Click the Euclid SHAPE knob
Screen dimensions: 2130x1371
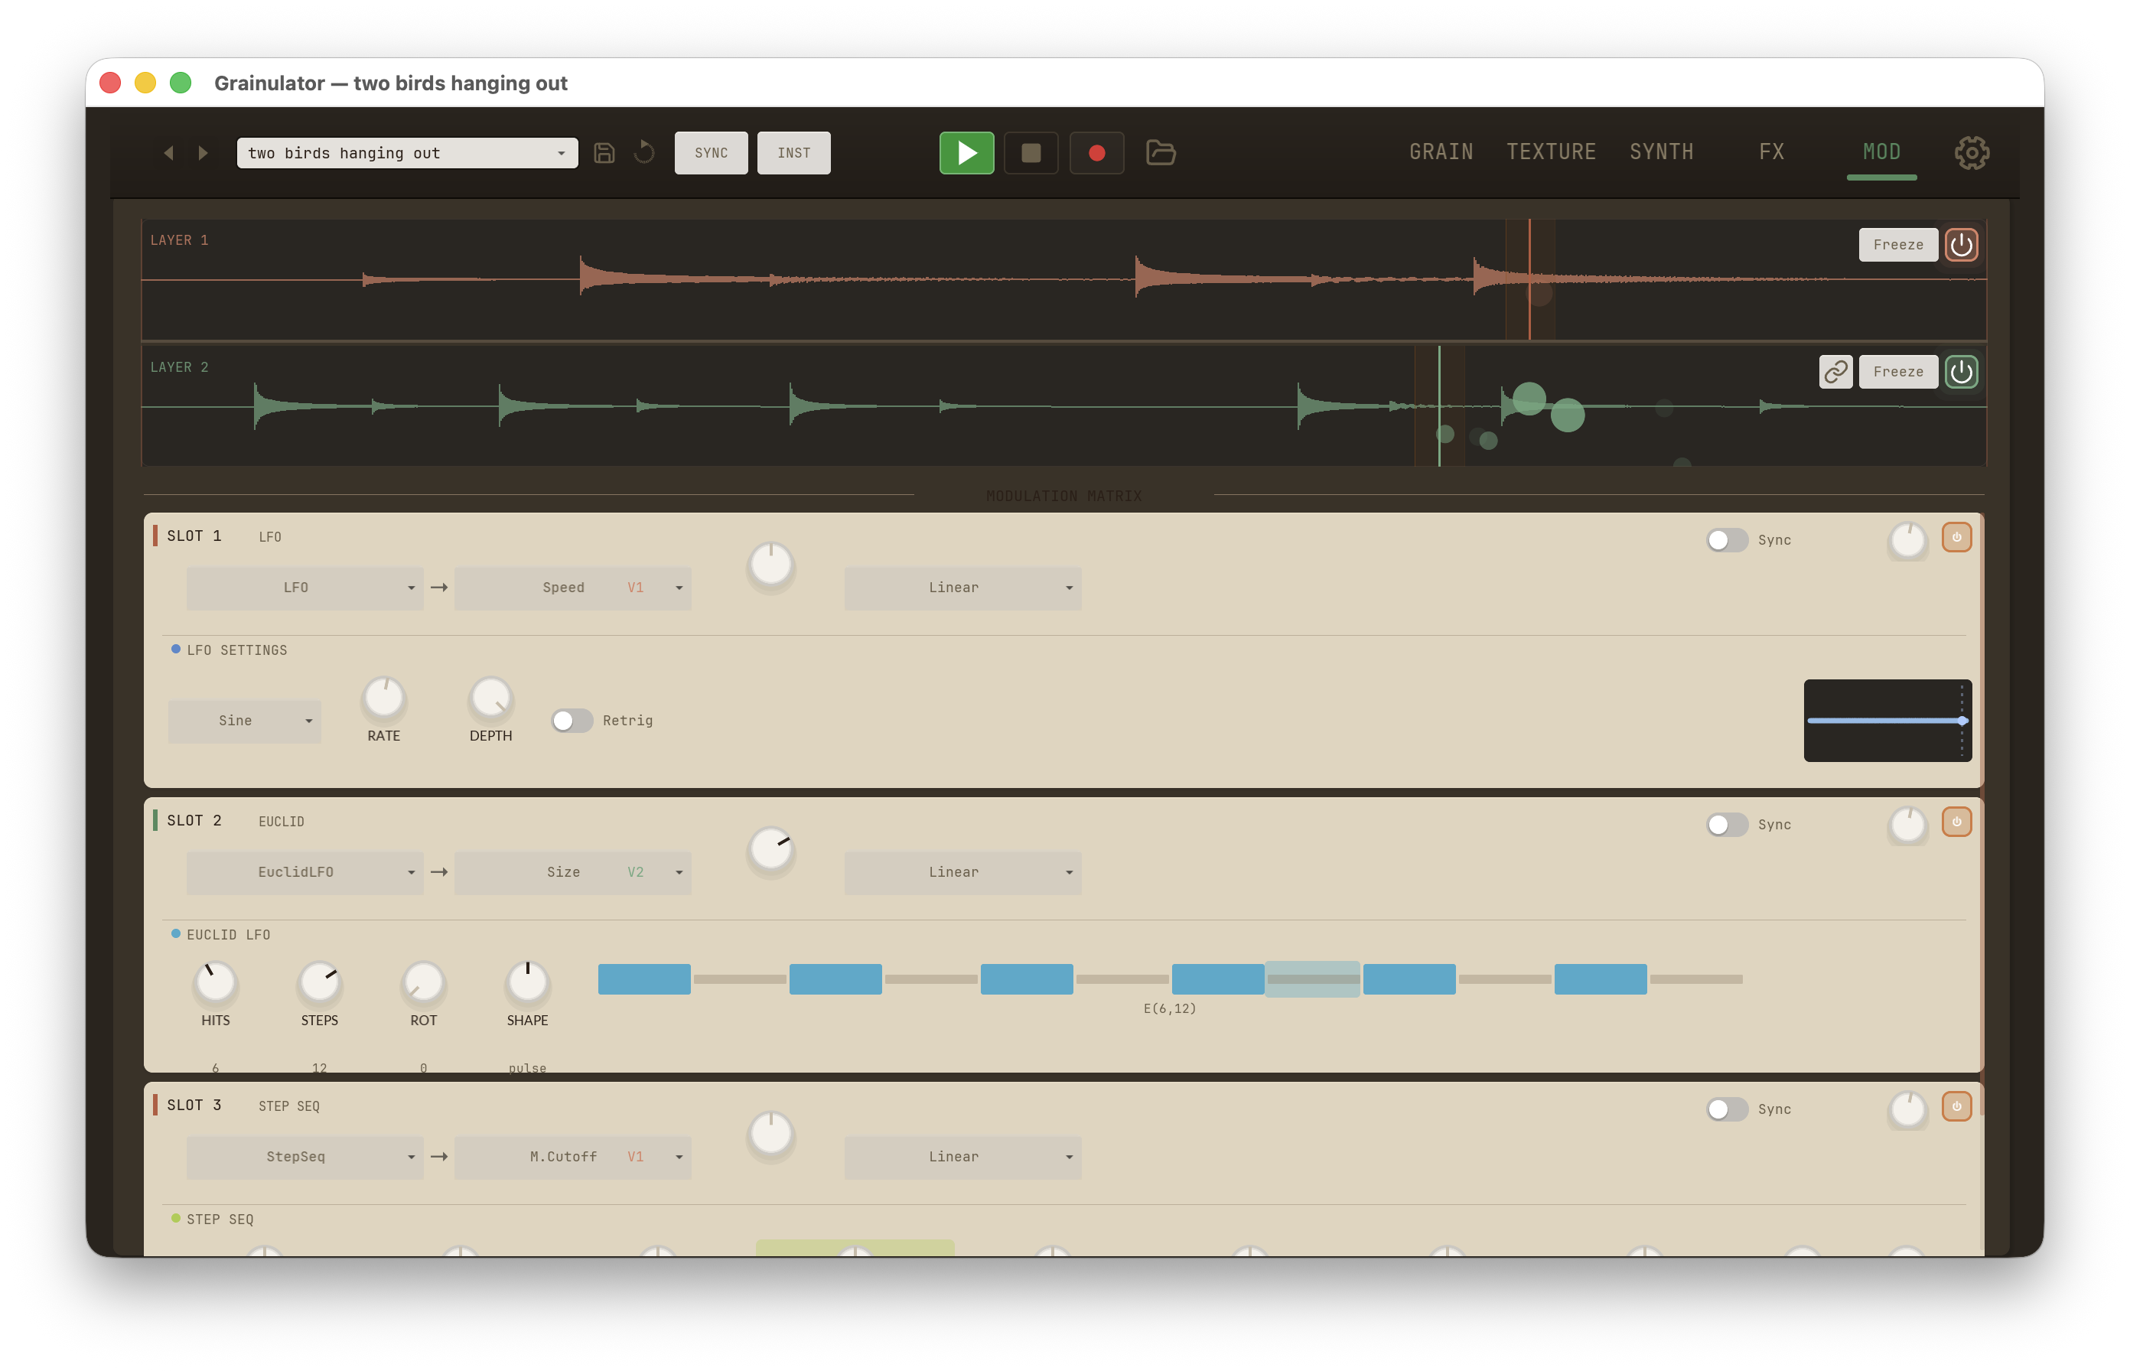click(x=527, y=983)
